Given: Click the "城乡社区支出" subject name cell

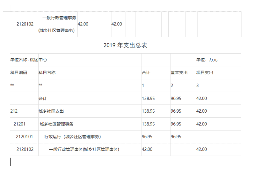Looking at the screenshot, I should [51, 111].
